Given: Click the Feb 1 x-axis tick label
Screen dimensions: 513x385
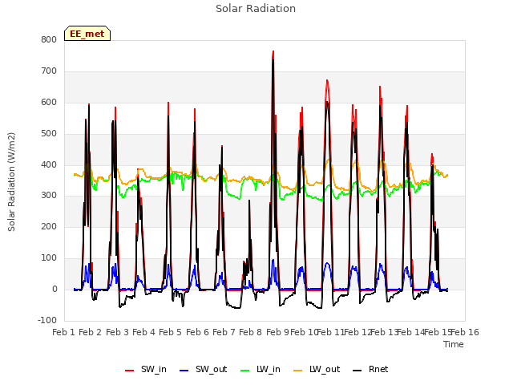Looking at the screenshot, I should [x=64, y=333].
